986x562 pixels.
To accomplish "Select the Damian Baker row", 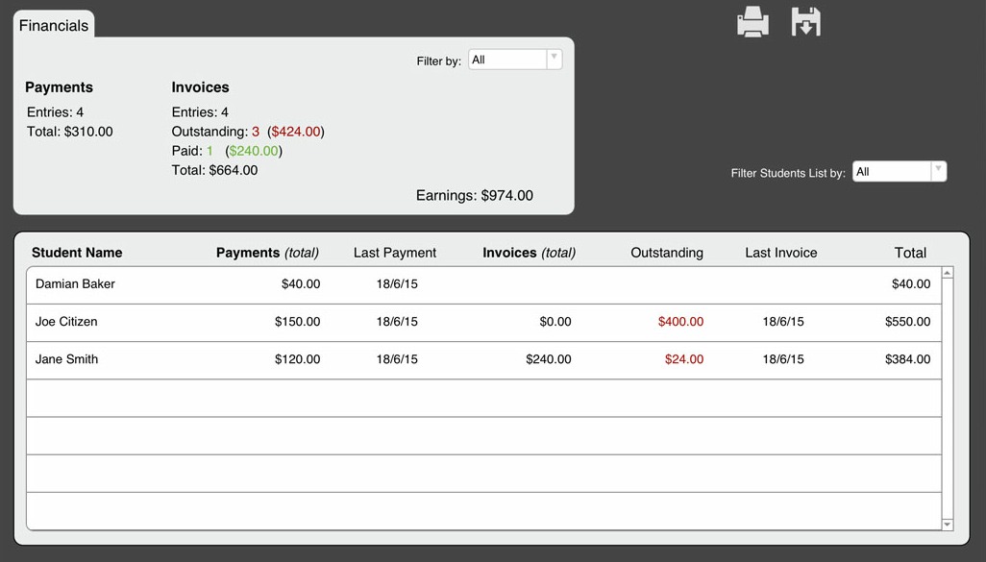I will (x=75, y=284).
